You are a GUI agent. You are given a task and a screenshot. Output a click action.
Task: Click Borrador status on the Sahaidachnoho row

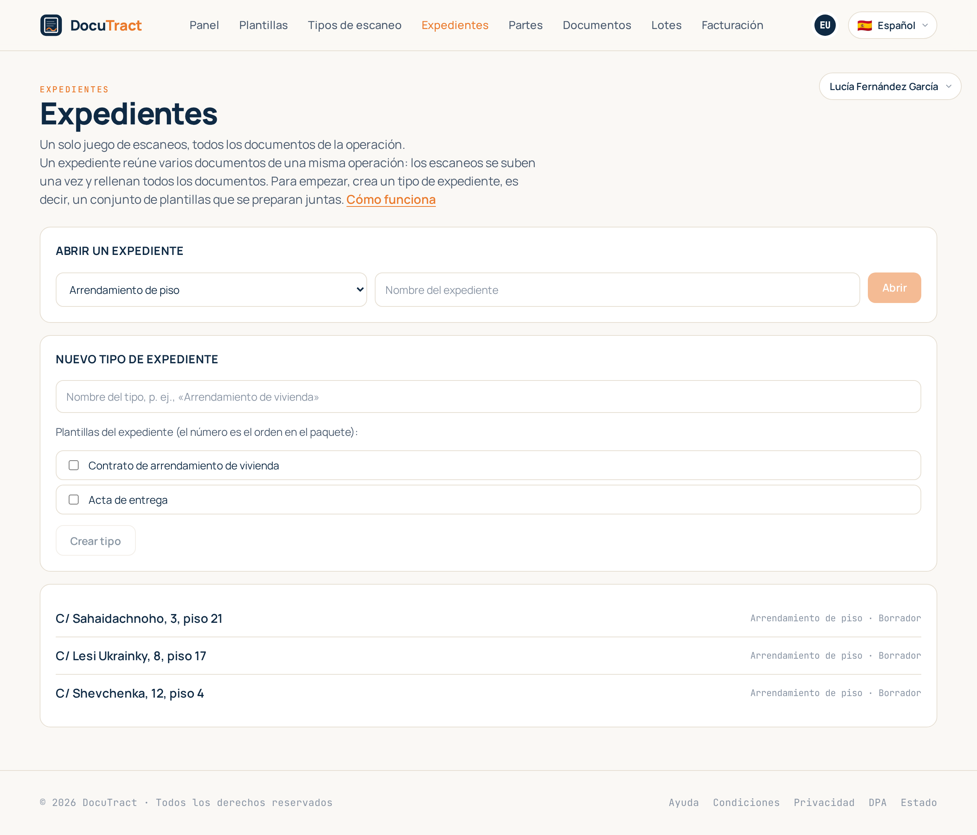click(900, 618)
